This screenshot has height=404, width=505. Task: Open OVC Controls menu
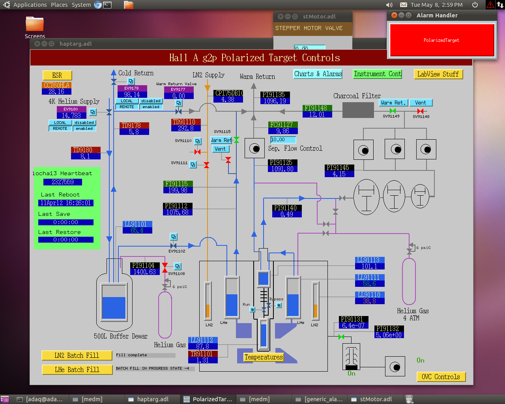(441, 377)
